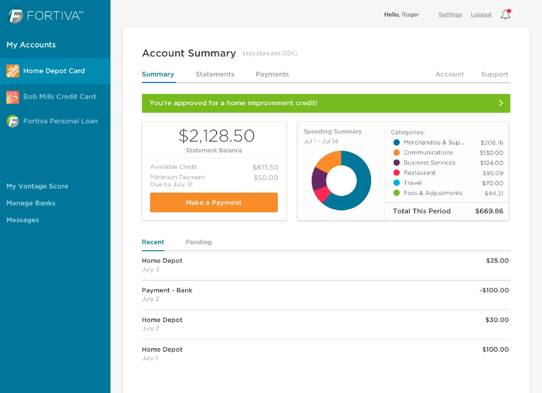Open the Settings link
Viewport: 542px width, 393px height.
coord(450,14)
